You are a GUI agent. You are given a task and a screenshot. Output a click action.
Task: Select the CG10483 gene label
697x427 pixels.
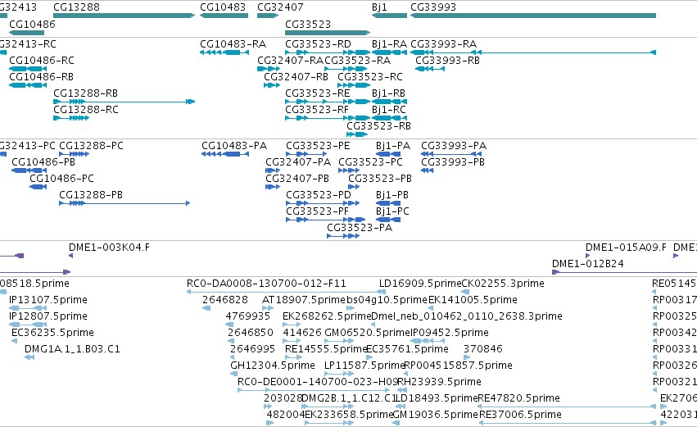tap(223, 7)
